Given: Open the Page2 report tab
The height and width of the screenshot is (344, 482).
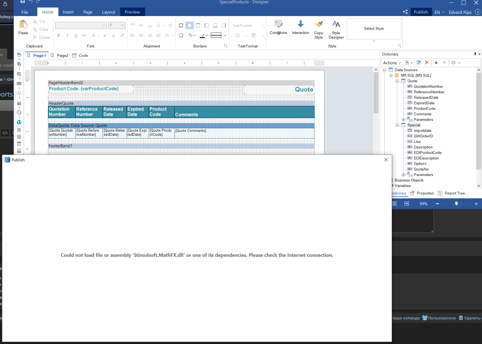Looking at the screenshot, I should [x=60, y=55].
